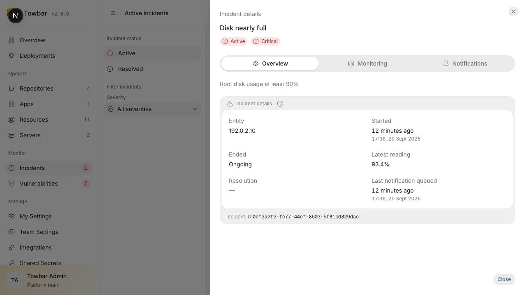
Task: Click the chevron on All severities dropdown
Action: coord(195,109)
